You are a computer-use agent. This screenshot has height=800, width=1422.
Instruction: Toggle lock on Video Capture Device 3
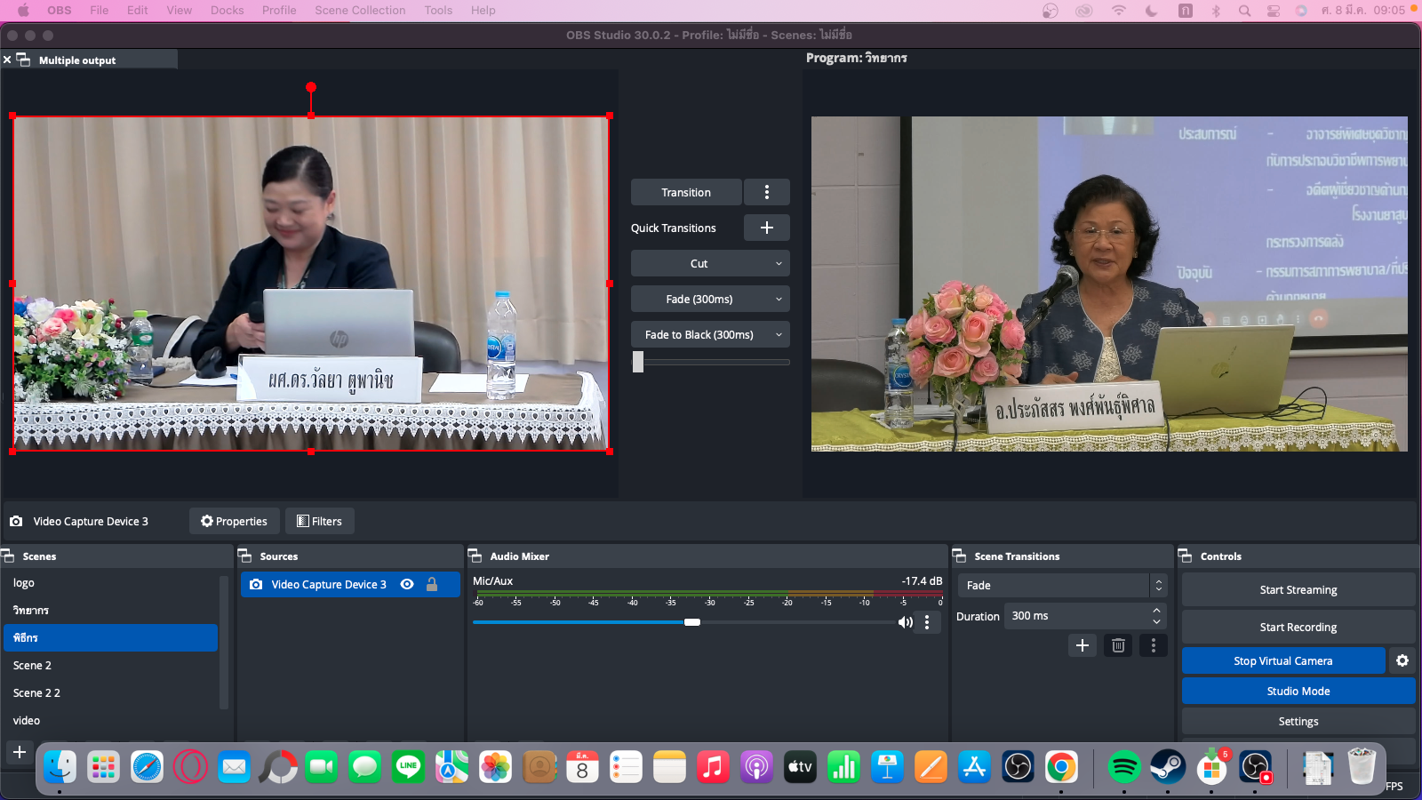click(x=432, y=584)
